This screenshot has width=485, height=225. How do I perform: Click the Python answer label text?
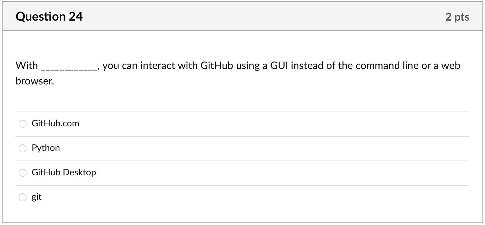click(45, 148)
